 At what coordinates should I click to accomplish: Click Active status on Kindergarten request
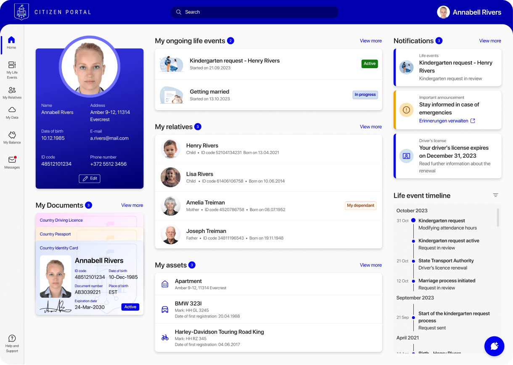click(x=370, y=64)
